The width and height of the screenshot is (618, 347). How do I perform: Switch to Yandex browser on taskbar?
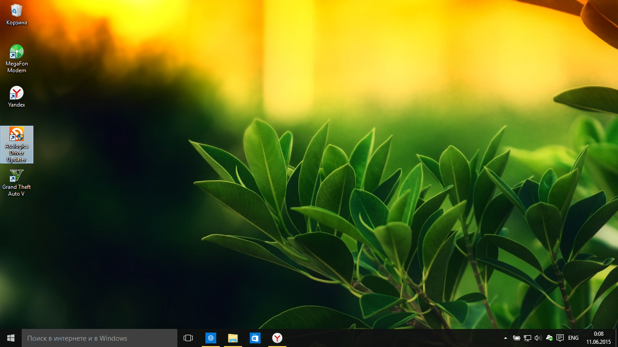pos(277,338)
